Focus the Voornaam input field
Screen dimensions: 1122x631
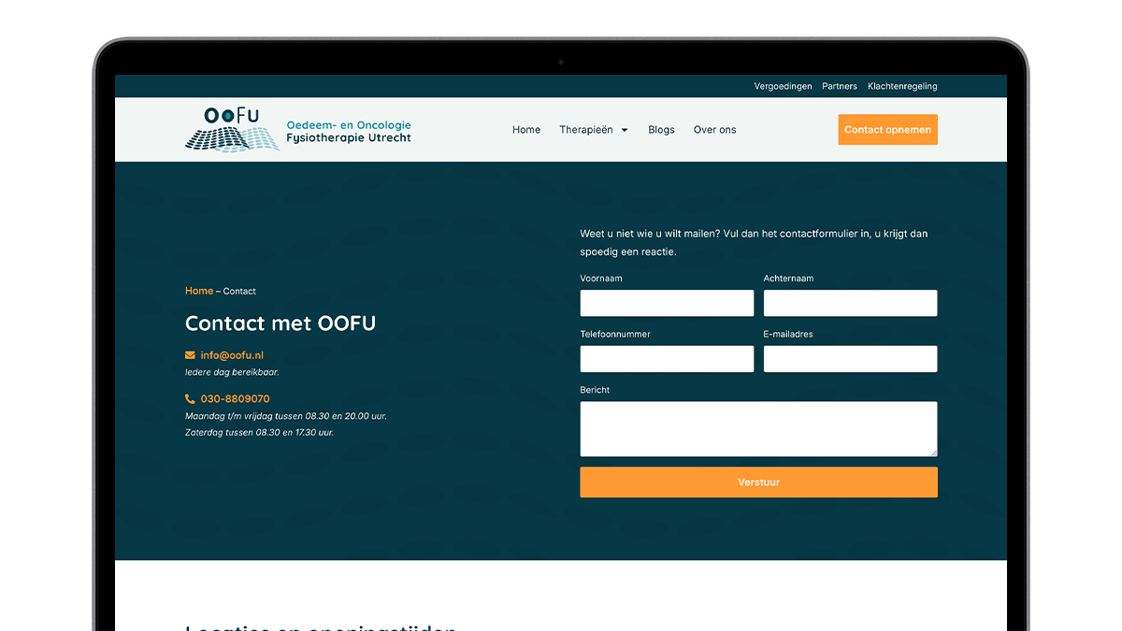(667, 303)
